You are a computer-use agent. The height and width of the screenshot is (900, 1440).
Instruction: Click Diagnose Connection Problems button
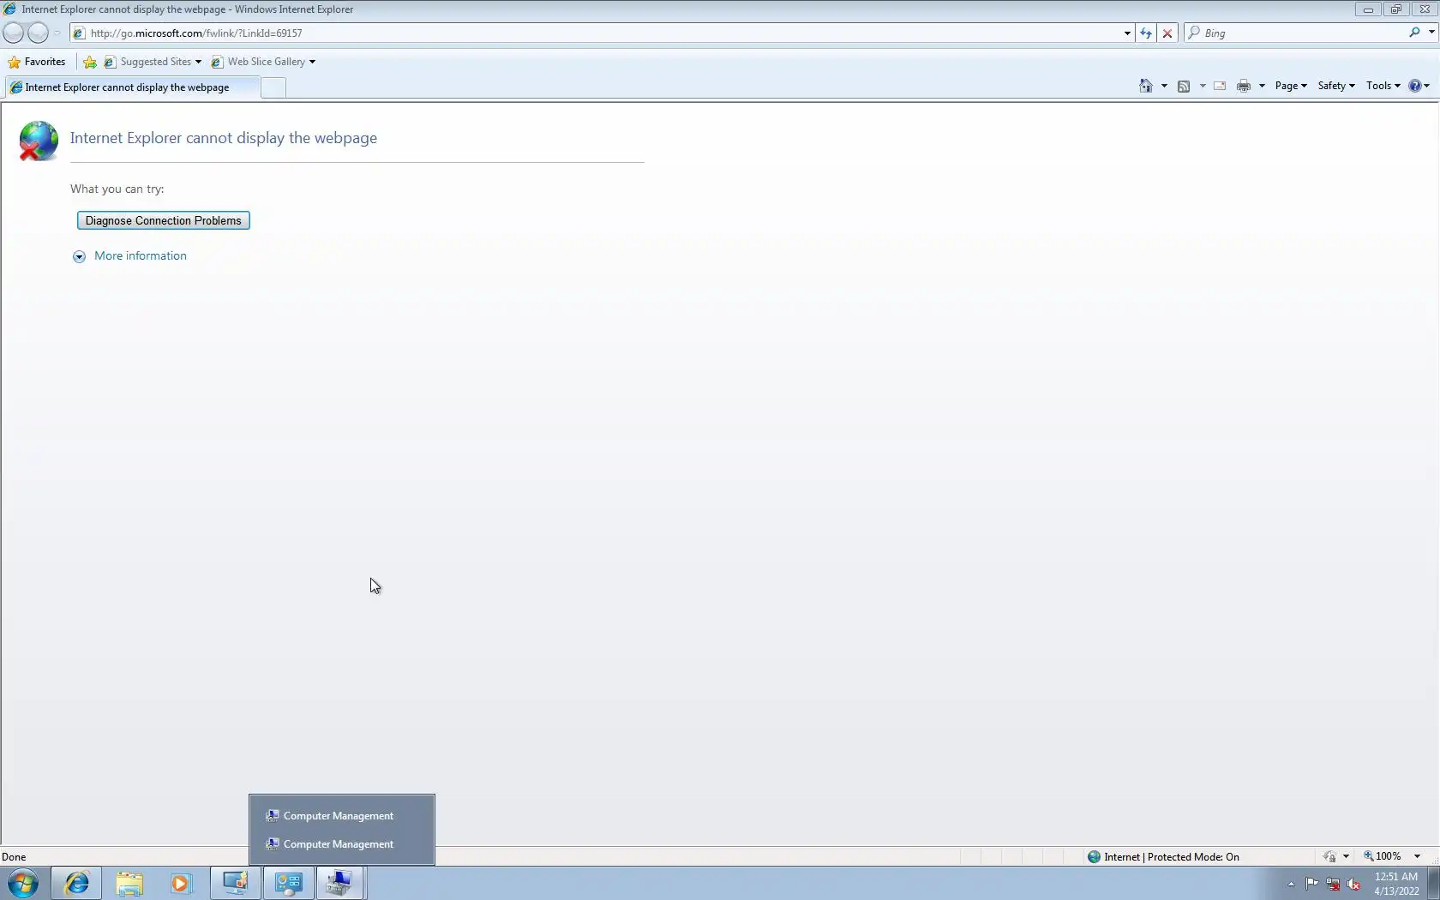(x=164, y=220)
